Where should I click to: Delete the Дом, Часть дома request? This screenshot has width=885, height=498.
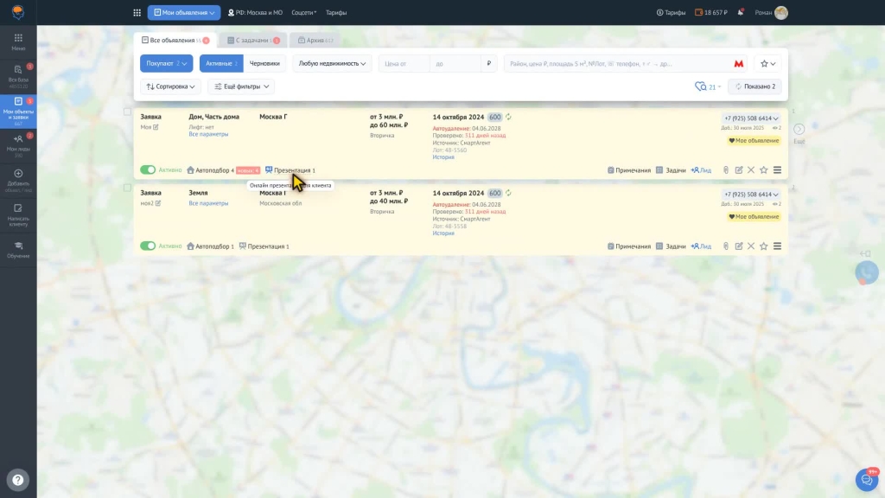[x=751, y=170]
